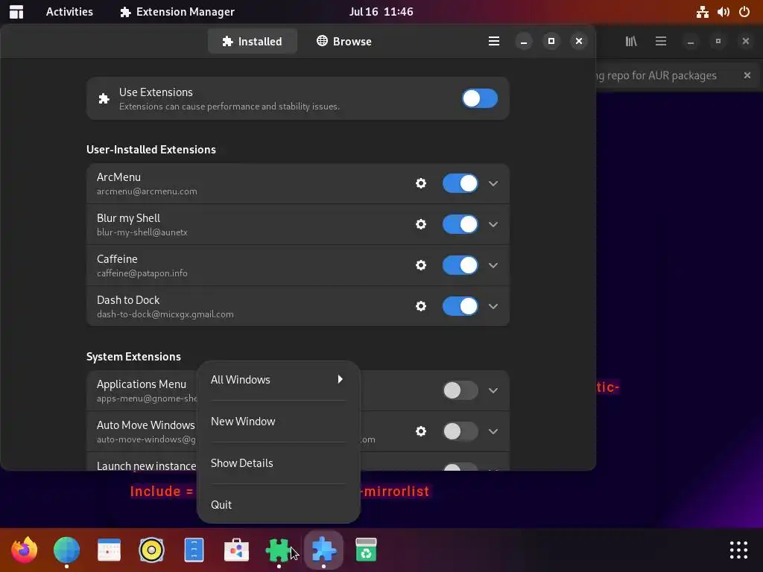Open Auto Move Windows settings gear
Image resolution: width=763 pixels, height=572 pixels.
pos(421,431)
